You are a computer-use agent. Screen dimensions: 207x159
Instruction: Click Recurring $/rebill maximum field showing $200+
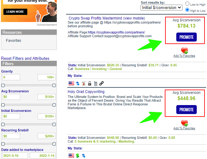[x=47, y=136]
